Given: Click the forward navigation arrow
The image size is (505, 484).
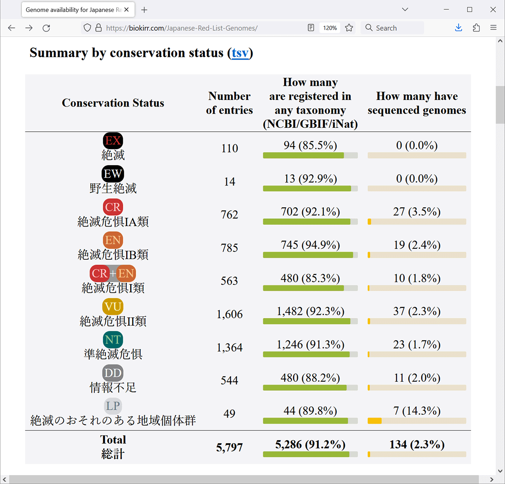Looking at the screenshot, I should click(x=29, y=28).
